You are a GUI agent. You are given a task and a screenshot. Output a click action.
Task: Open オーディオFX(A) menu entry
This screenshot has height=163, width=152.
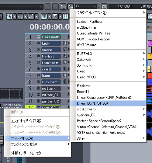pos(37,138)
